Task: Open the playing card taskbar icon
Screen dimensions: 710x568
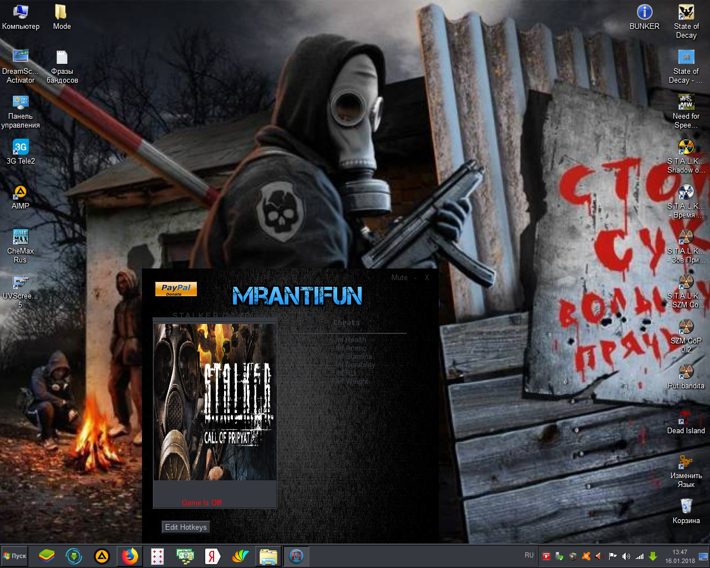Action: tap(158, 556)
